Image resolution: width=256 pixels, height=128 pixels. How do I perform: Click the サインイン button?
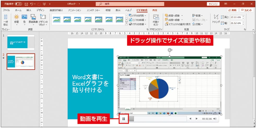(213, 4)
